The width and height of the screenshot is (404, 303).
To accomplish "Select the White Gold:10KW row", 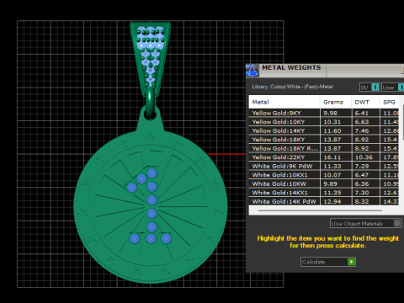I will [324, 183].
